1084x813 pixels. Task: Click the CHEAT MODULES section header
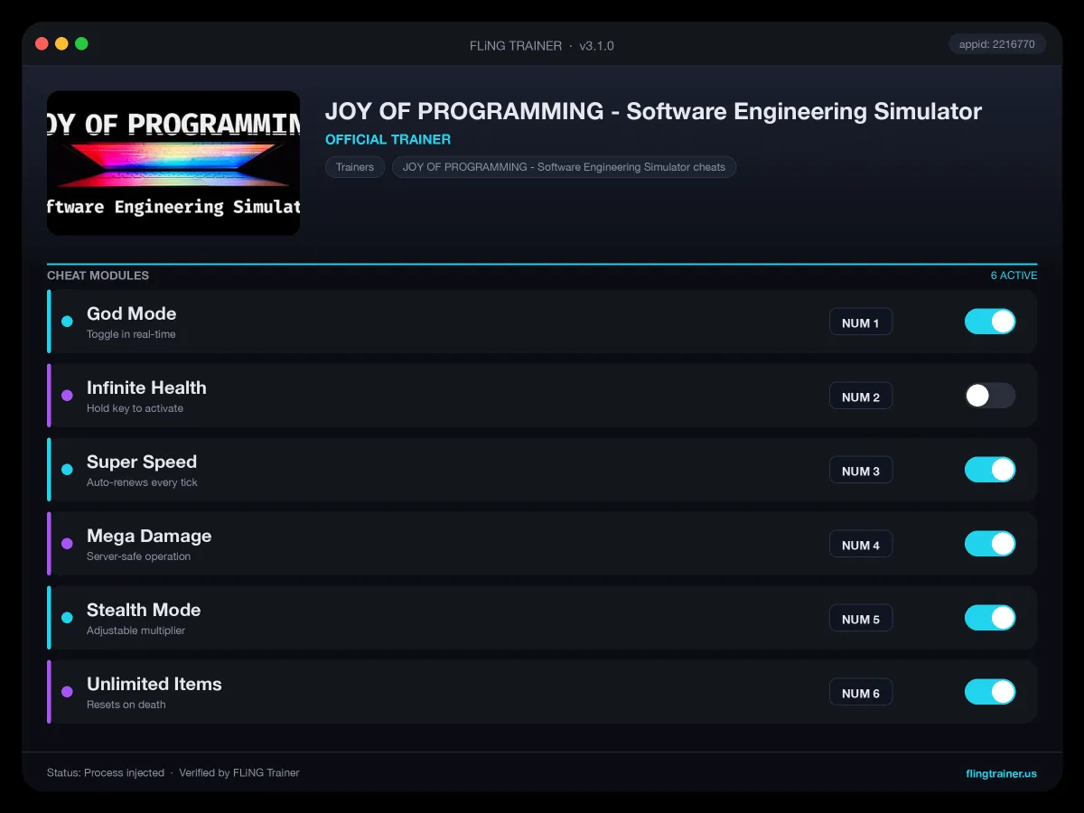(x=98, y=276)
